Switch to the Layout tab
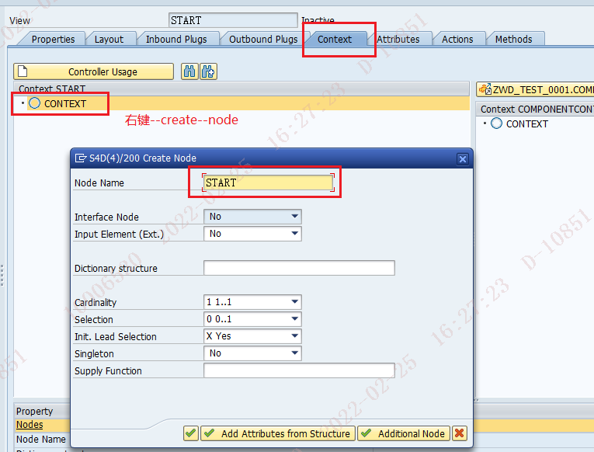 click(x=109, y=39)
